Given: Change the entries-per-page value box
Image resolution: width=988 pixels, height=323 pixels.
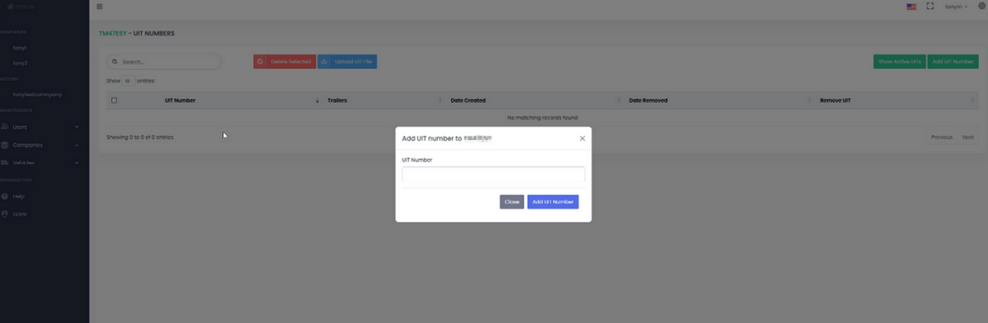Looking at the screenshot, I should [x=128, y=81].
